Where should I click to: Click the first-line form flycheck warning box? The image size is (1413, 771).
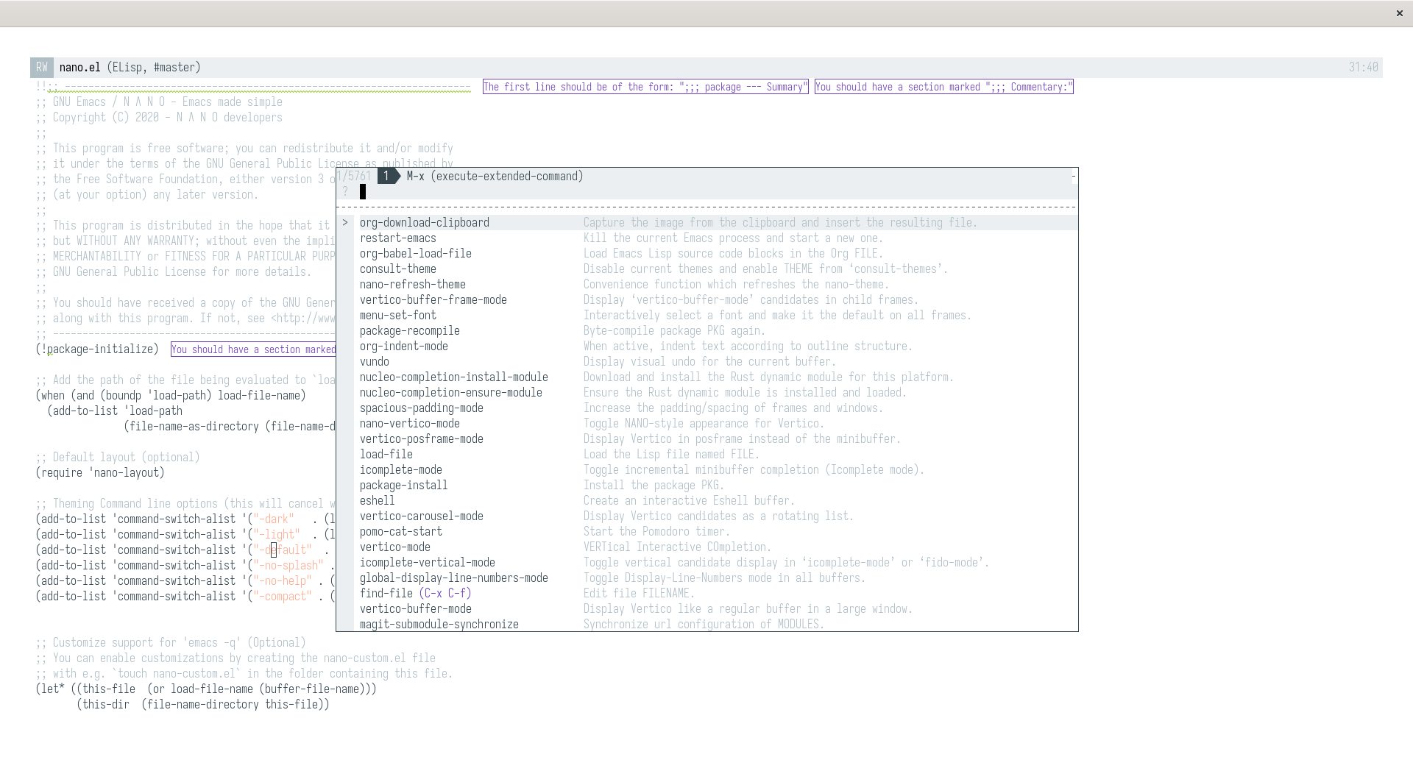pyautogui.click(x=645, y=87)
